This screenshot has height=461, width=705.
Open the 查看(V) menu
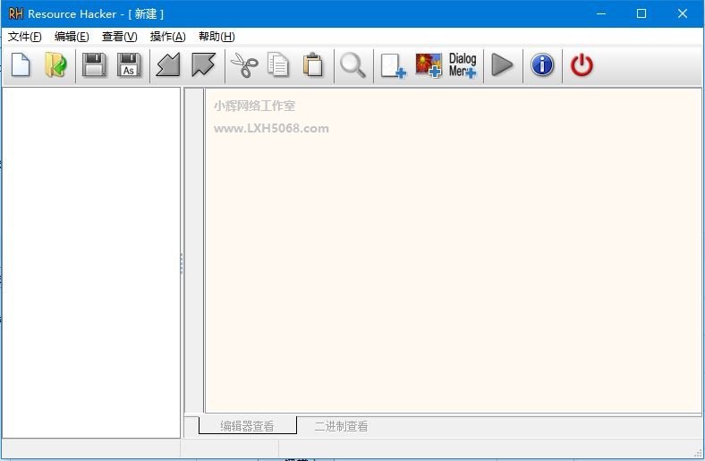pyautogui.click(x=120, y=37)
